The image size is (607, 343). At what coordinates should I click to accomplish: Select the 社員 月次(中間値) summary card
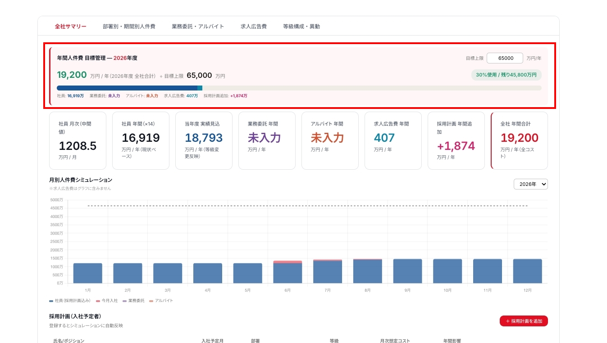[x=78, y=141]
